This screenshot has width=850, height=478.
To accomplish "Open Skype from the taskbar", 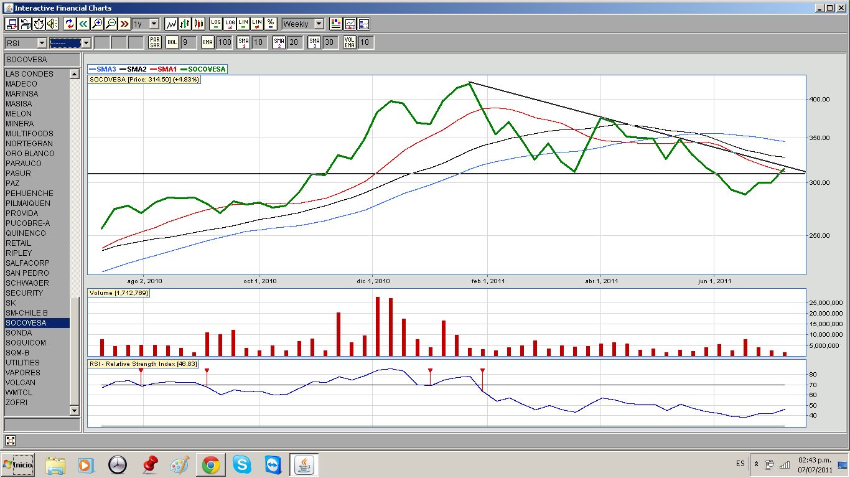I will click(242, 465).
